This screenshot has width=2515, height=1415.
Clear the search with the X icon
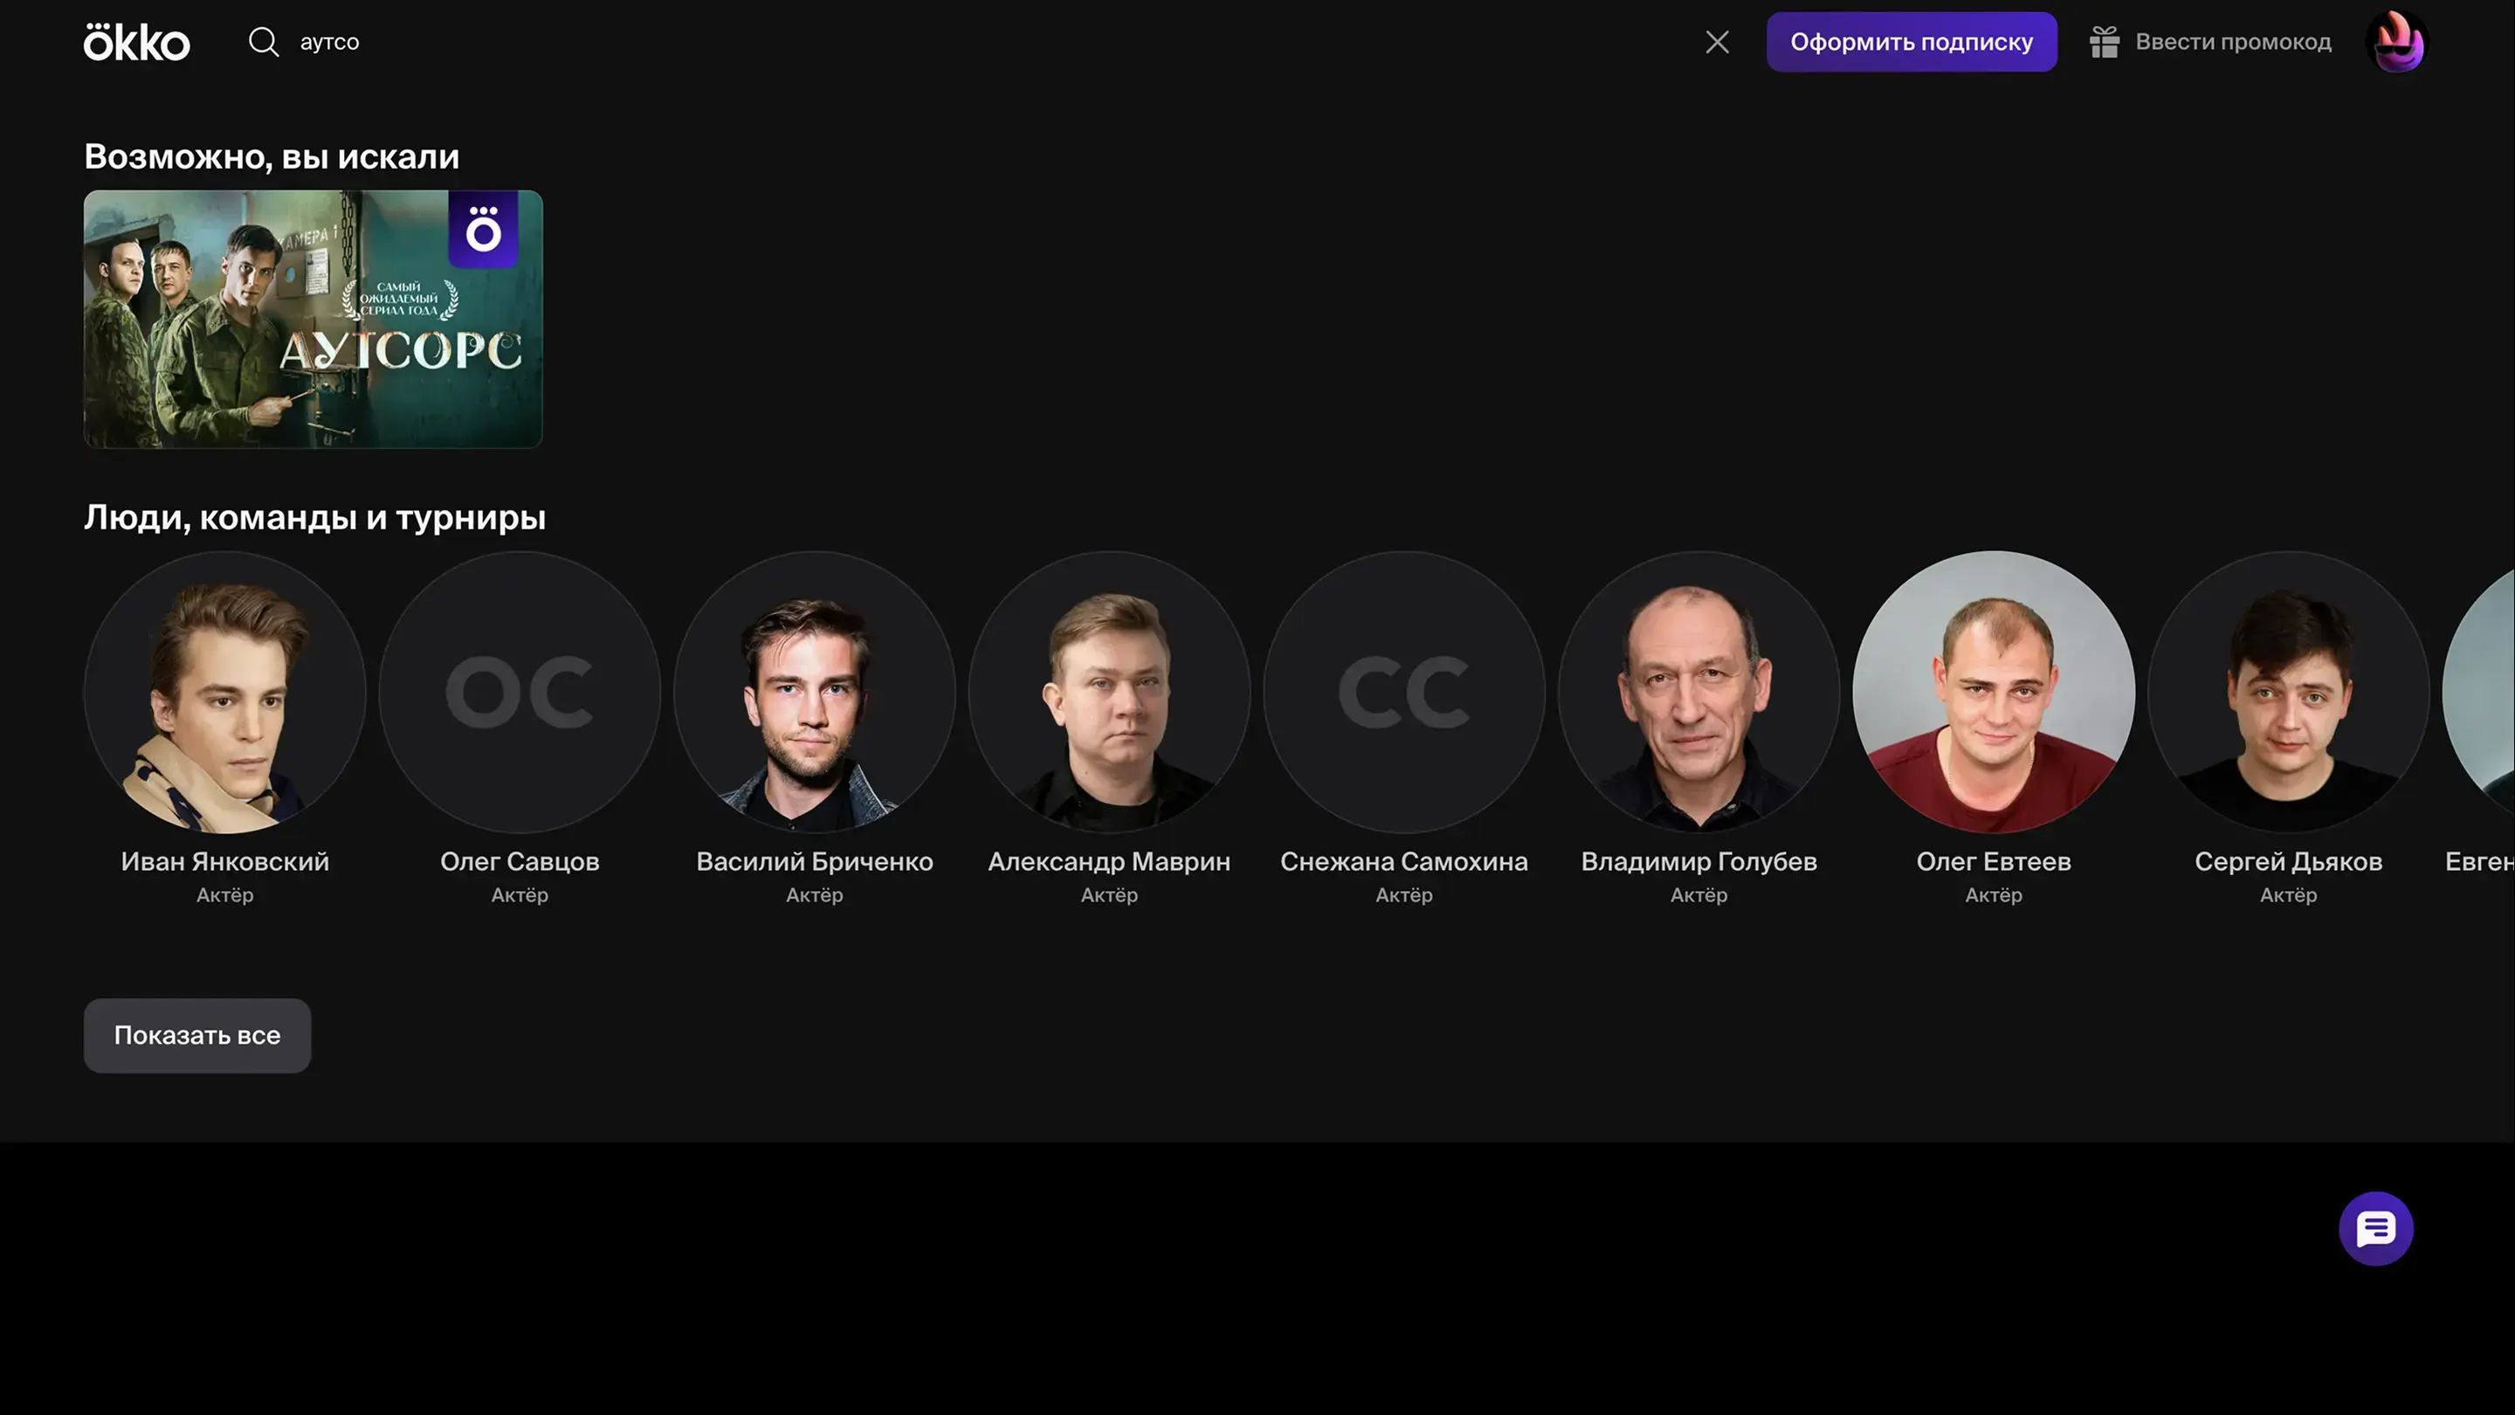1718,42
